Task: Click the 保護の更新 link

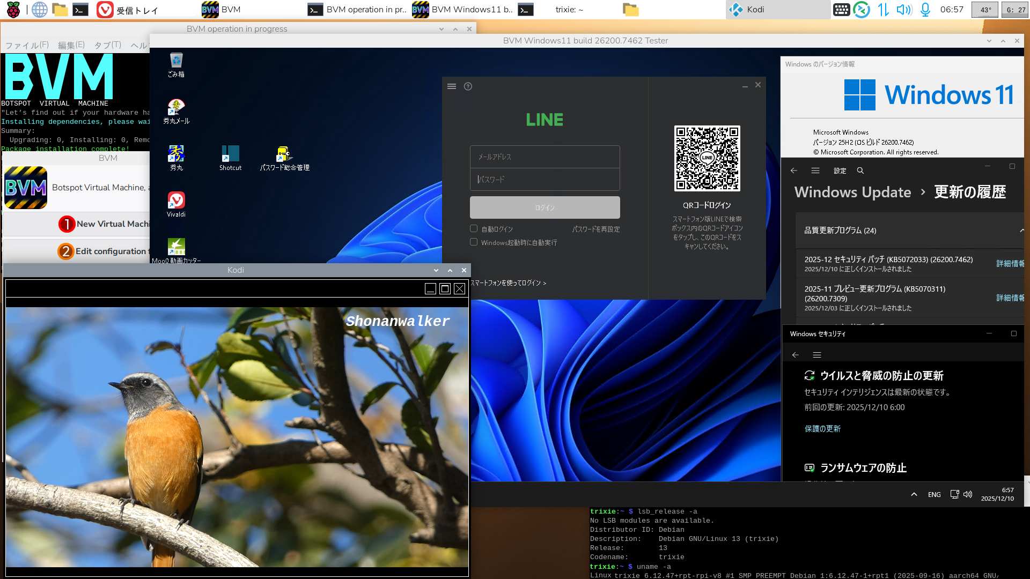Action: [822, 429]
